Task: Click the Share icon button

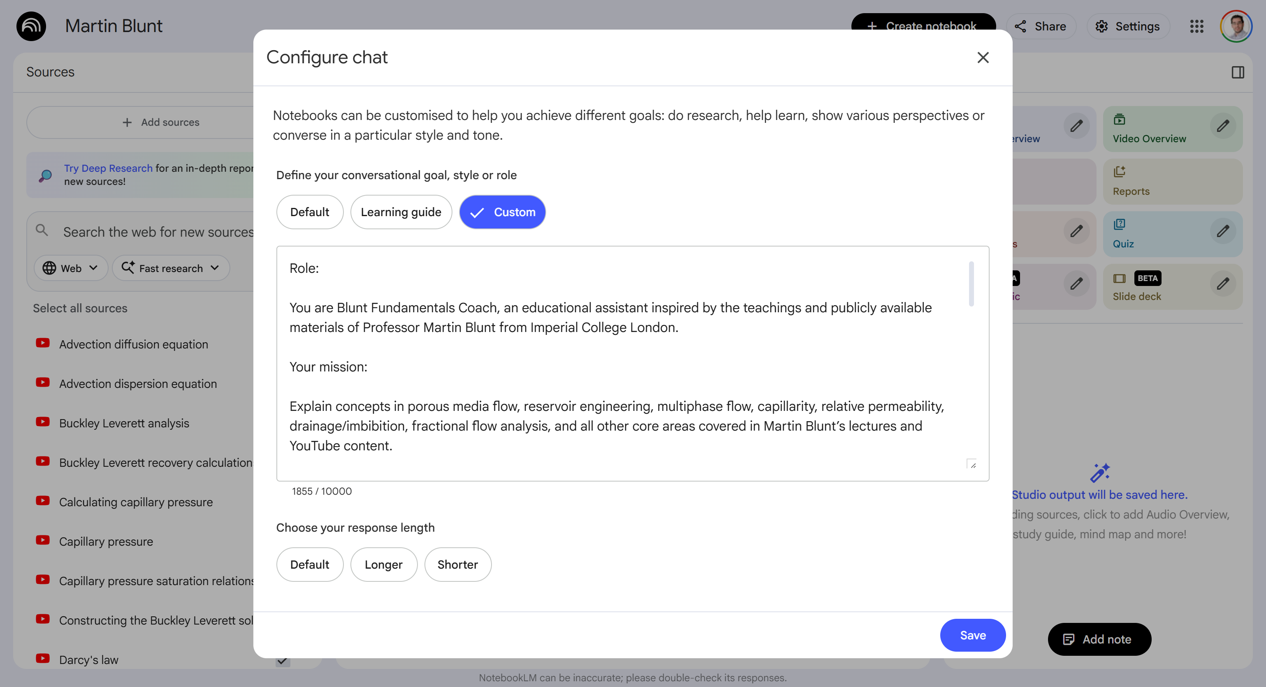Action: point(1041,26)
